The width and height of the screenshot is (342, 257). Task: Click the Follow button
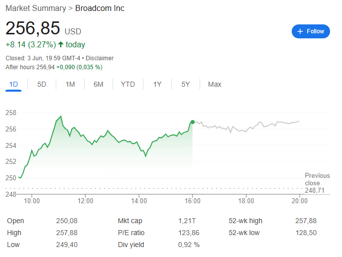[x=311, y=31]
